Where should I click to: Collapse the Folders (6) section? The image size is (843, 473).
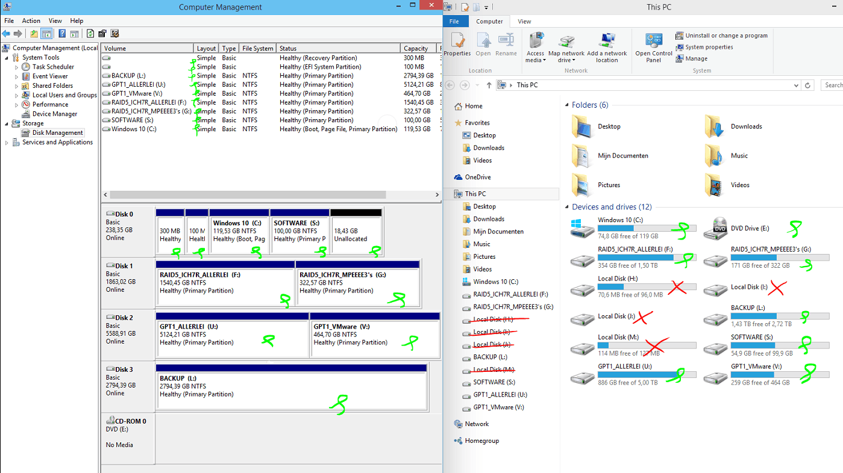click(567, 105)
